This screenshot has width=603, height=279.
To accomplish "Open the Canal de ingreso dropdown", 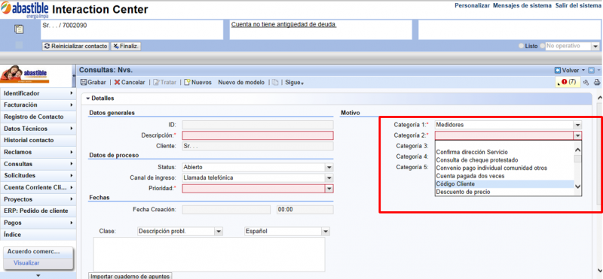I will click(329, 177).
